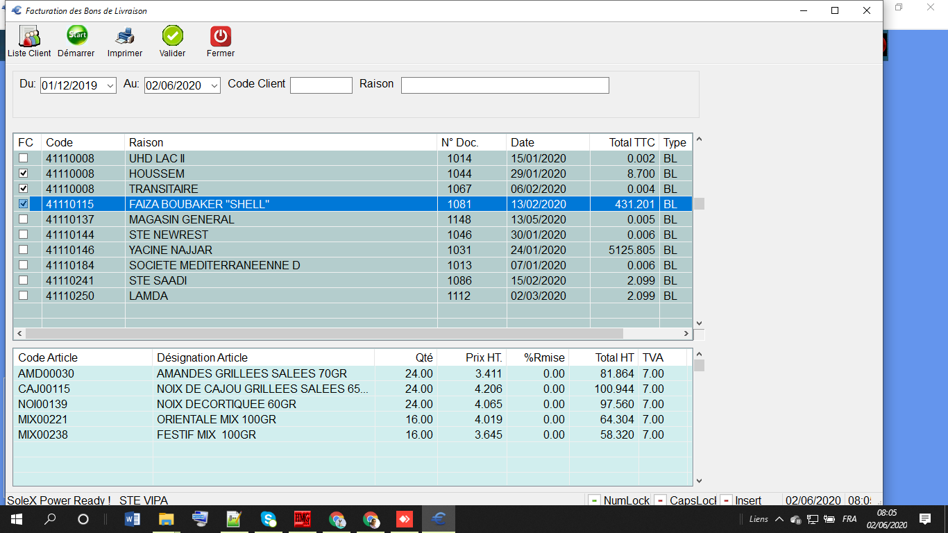
Task: Click the Total HT column header
Action: 604,357
